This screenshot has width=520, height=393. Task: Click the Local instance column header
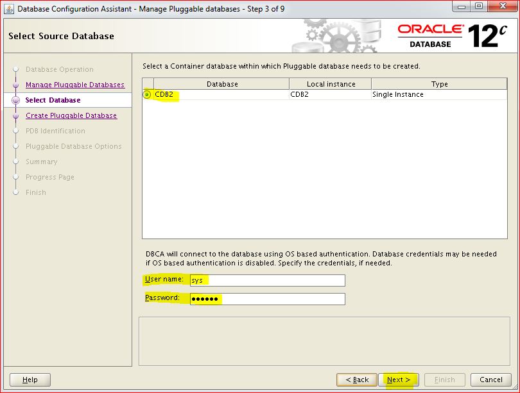click(x=330, y=84)
